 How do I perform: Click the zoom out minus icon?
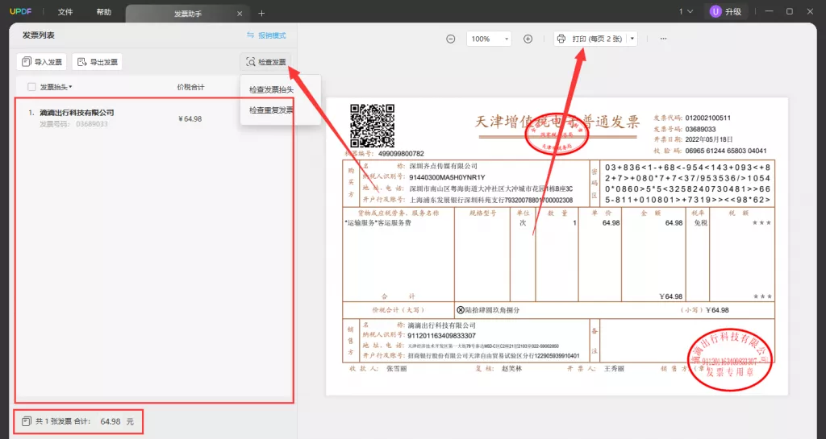450,39
